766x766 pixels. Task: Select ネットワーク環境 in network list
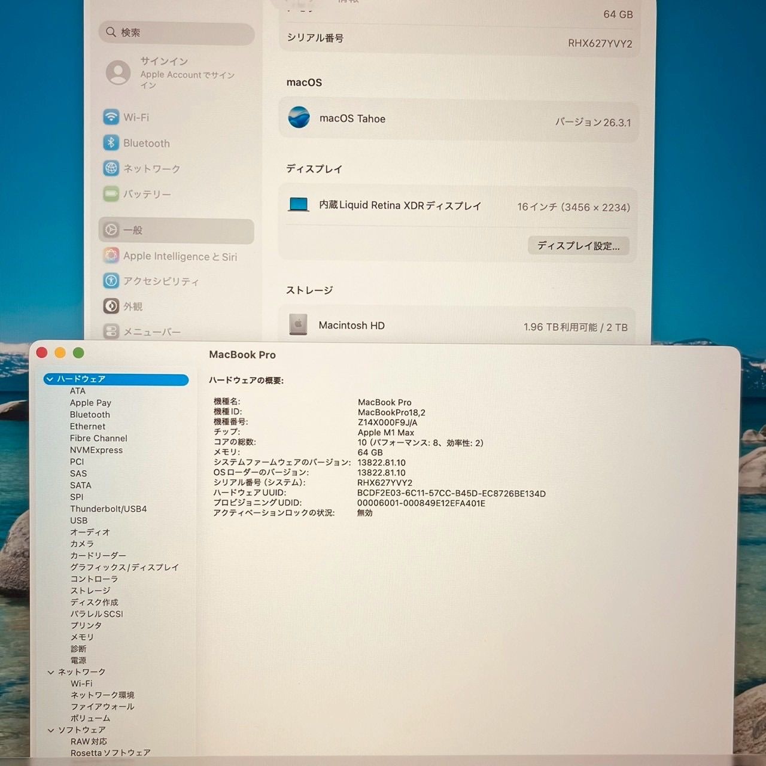tap(102, 695)
